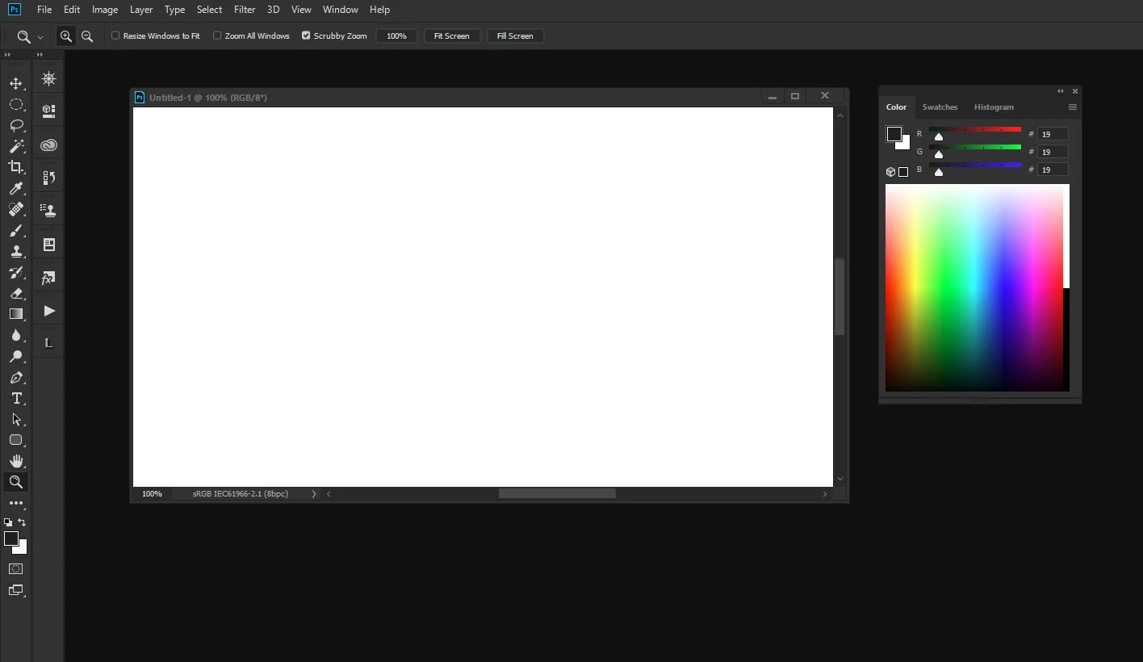Collapse the Color panel with double arrows

1061,91
